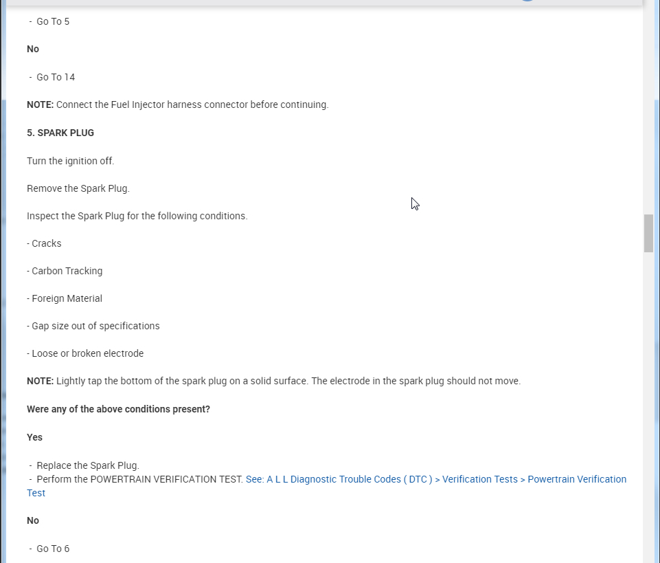Click the '- Foreign Material' condition item
The image size is (660, 563).
pyautogui.click(x=65, y=298)
